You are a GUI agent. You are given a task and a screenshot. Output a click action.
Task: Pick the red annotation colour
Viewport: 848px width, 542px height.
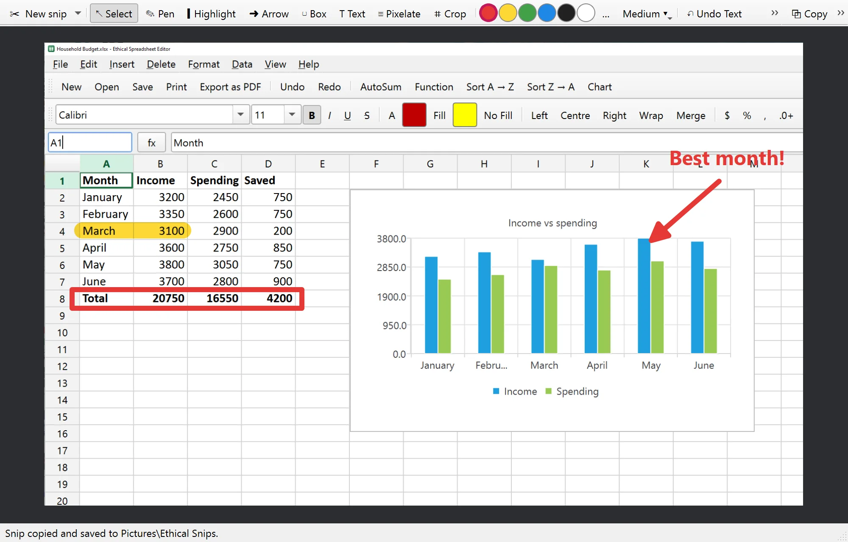pos(488,13)
